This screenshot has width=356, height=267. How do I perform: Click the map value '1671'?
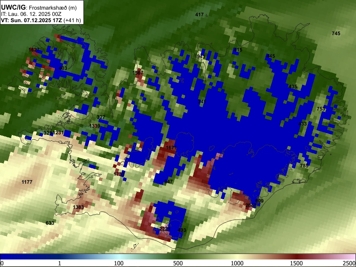coord(171,148)
